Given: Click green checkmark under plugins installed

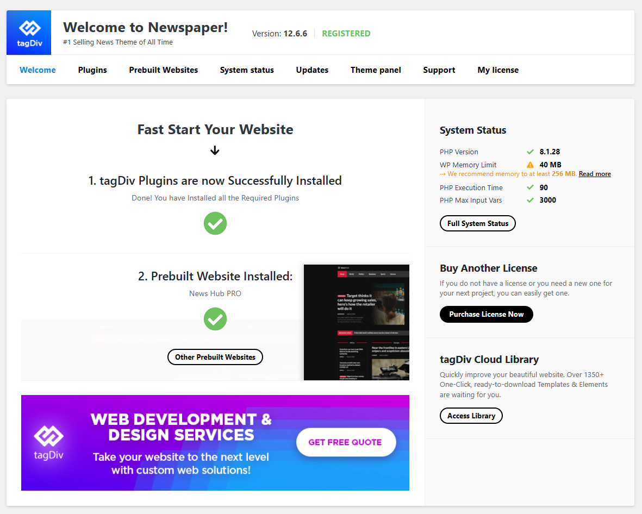Looking at the screenshot, I should (x=215, y=223).
